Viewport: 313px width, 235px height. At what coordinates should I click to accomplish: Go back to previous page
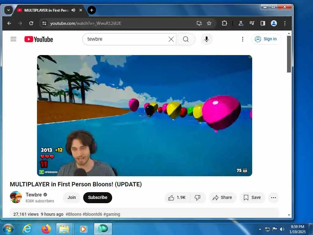point(9,23)
